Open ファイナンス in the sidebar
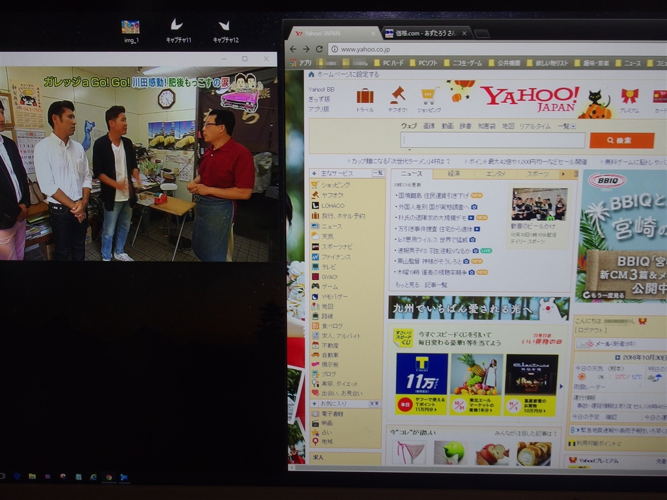This screenshot has height=500, width=667. (x=331, y=257)
